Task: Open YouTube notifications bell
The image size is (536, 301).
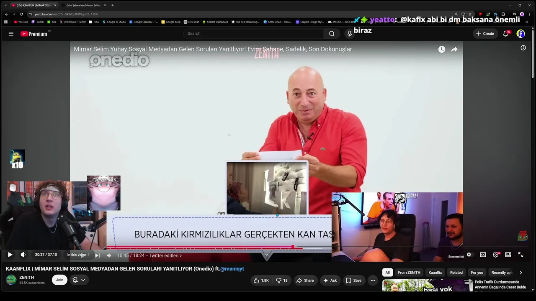Action: pos(506,34)
